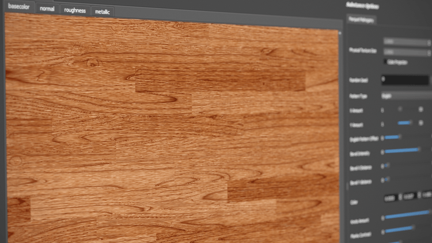Click the stepper after the second Color value
Image resolution: width=432 pixels, height=243 pixels.
419,195
